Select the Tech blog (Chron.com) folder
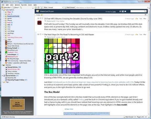The width and height of the screenshot is (151, 119). tap(15, 37)
